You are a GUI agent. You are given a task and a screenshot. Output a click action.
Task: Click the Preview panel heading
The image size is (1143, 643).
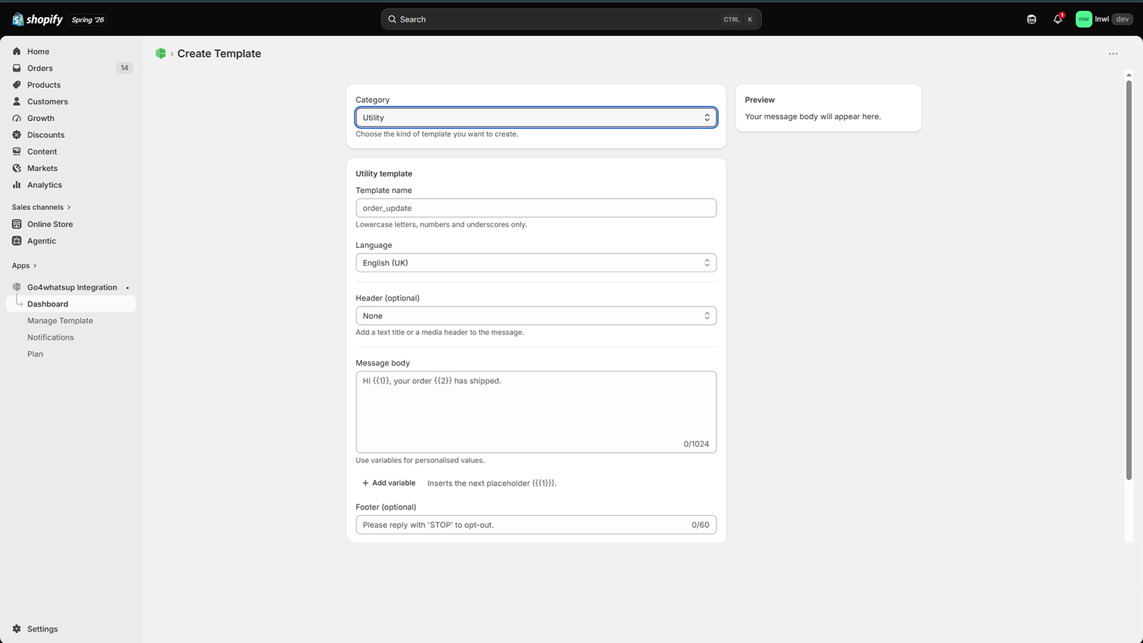pyautogui.click(x=759, y=100)
